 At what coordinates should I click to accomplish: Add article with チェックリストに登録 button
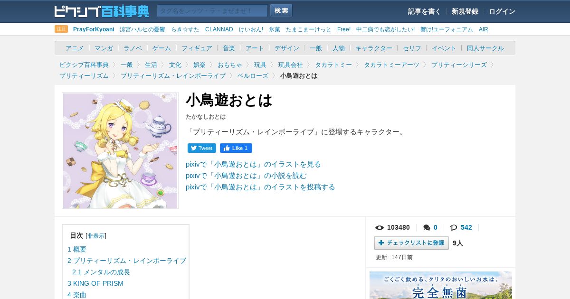point(411,243)
